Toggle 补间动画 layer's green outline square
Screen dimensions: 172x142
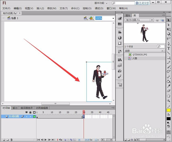34,117
